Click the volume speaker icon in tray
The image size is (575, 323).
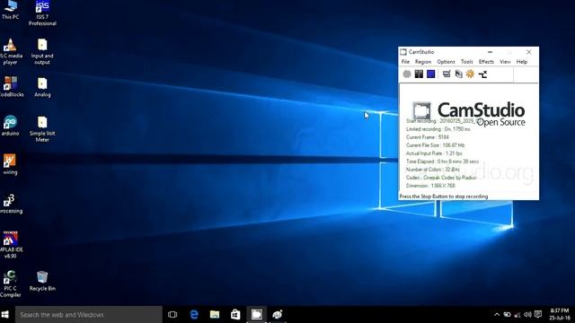527,315
